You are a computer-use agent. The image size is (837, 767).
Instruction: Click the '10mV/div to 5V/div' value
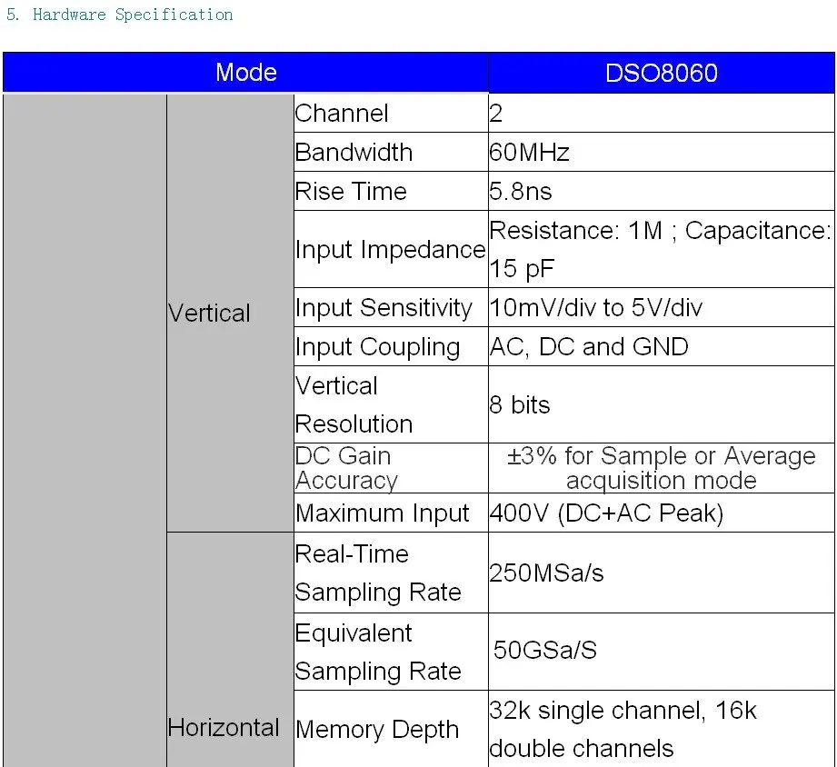pos(596,307)
